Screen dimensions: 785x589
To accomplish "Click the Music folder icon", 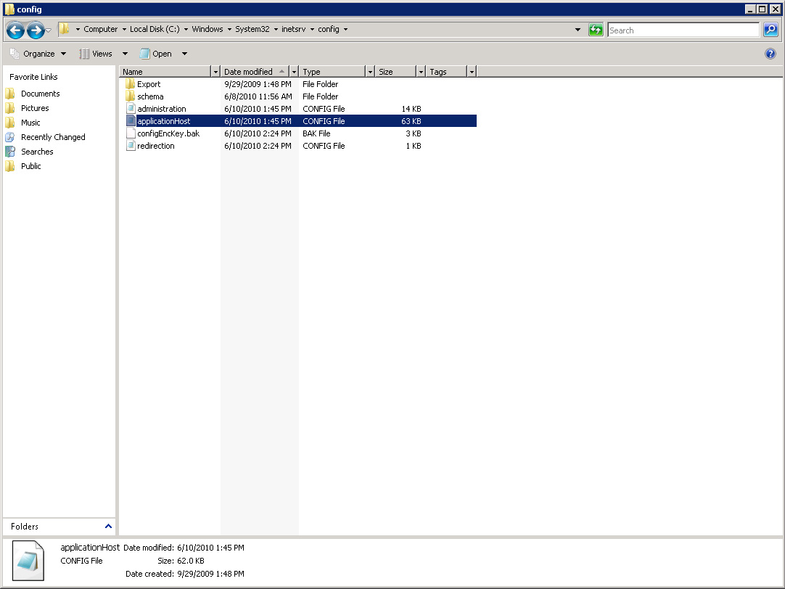I will point(10,123).
